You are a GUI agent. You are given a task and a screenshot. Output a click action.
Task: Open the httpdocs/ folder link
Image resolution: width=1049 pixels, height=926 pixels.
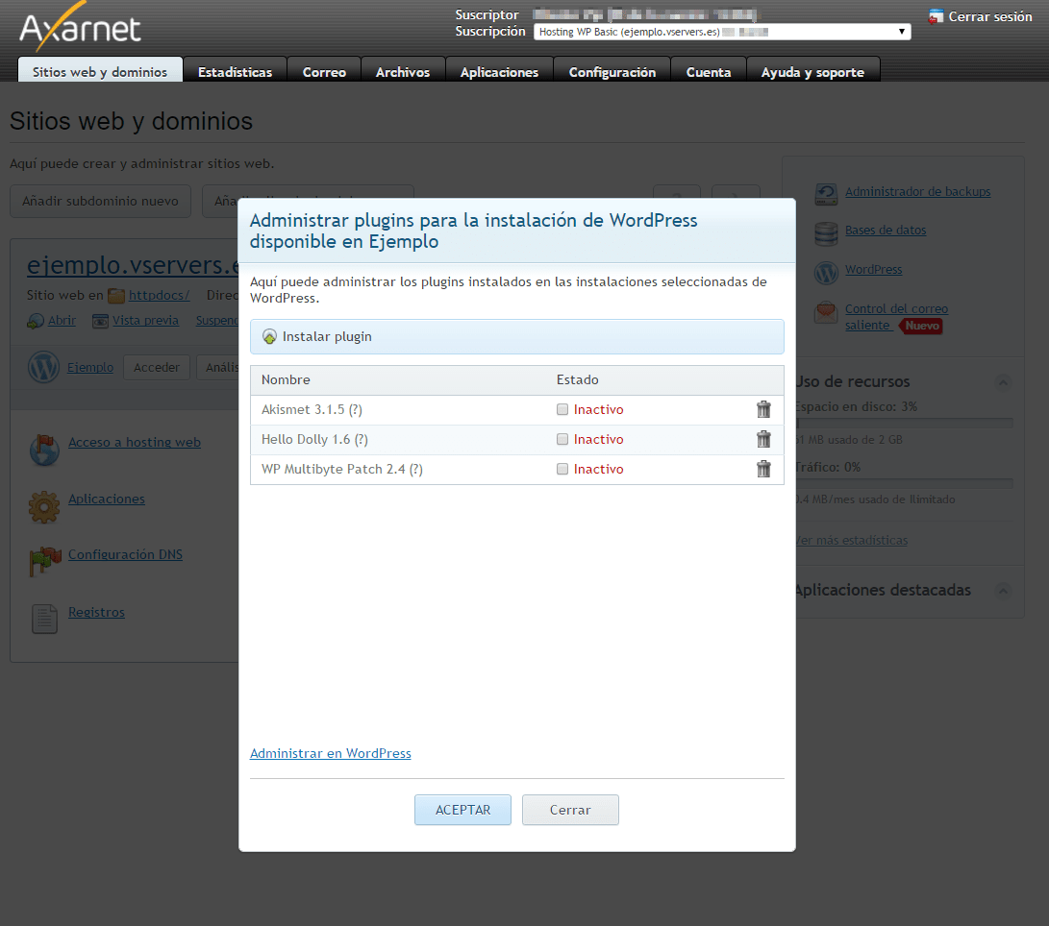160,295
